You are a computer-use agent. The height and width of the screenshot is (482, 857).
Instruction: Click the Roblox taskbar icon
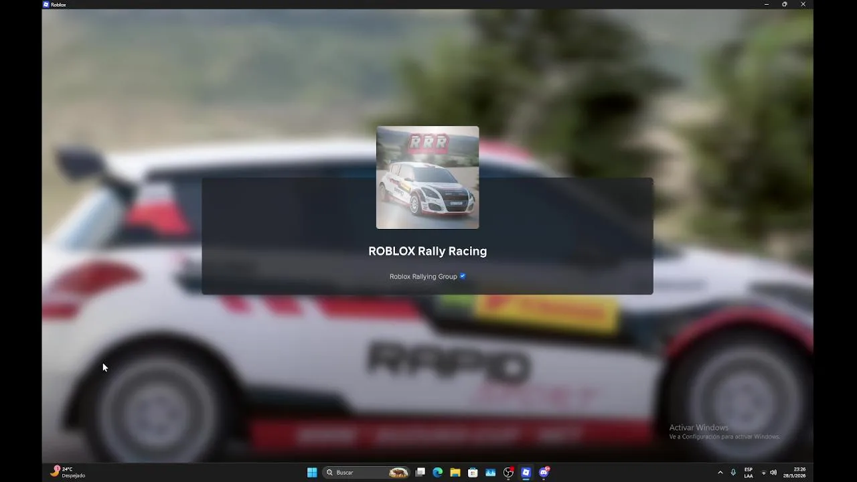(x=526, y=473)
